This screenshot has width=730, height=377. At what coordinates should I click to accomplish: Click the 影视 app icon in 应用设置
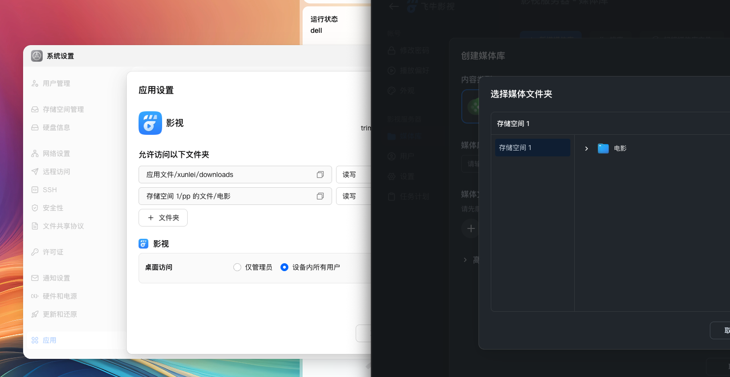[150, 123]
